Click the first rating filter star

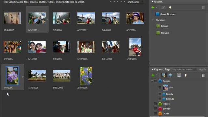click(111, 2)
